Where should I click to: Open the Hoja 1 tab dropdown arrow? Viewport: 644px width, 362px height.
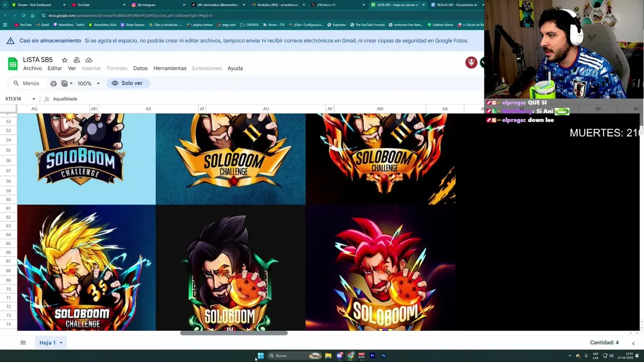pyautogui.click(x=61, y=343)
